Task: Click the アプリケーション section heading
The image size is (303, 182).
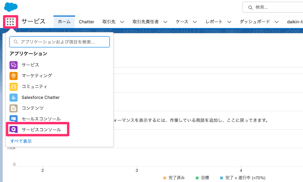Action: (28, 54)
